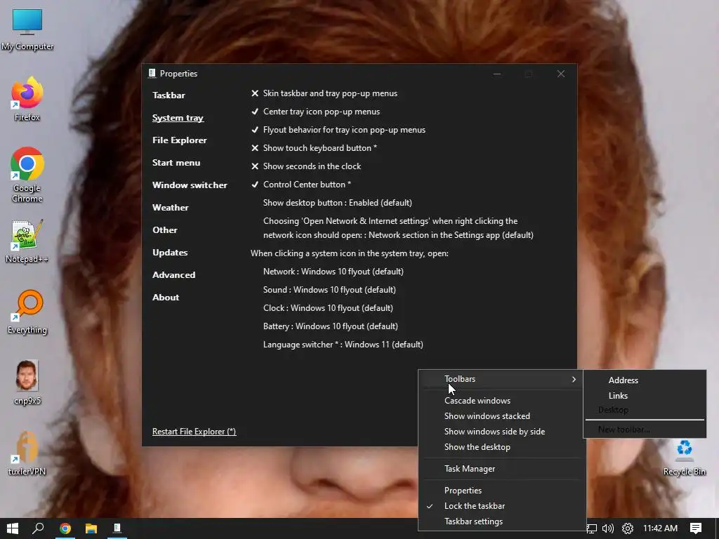
Task: Open the Updates section
Action: point(170,253)
